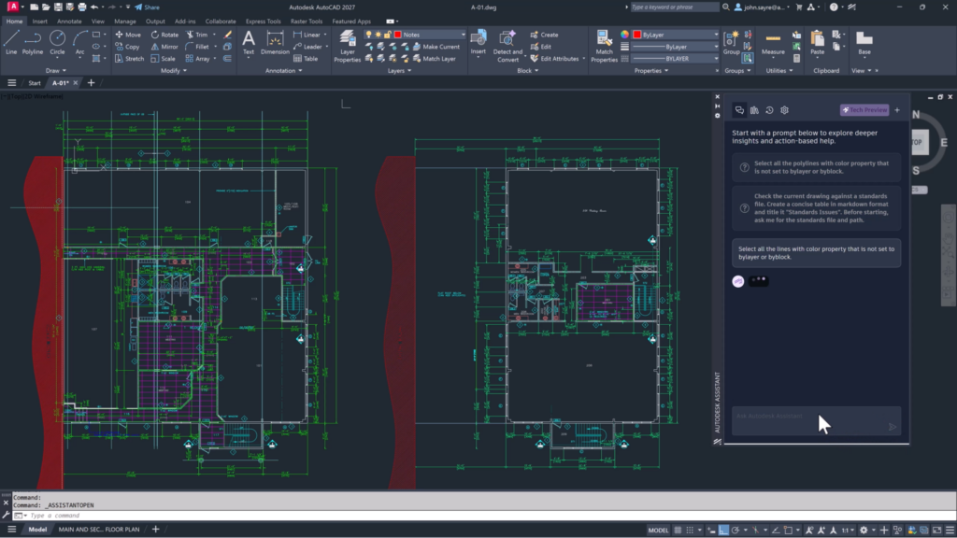Toggle polar tracking in status bar
Screen dimensions: 957x538
[x=736, y=531]
